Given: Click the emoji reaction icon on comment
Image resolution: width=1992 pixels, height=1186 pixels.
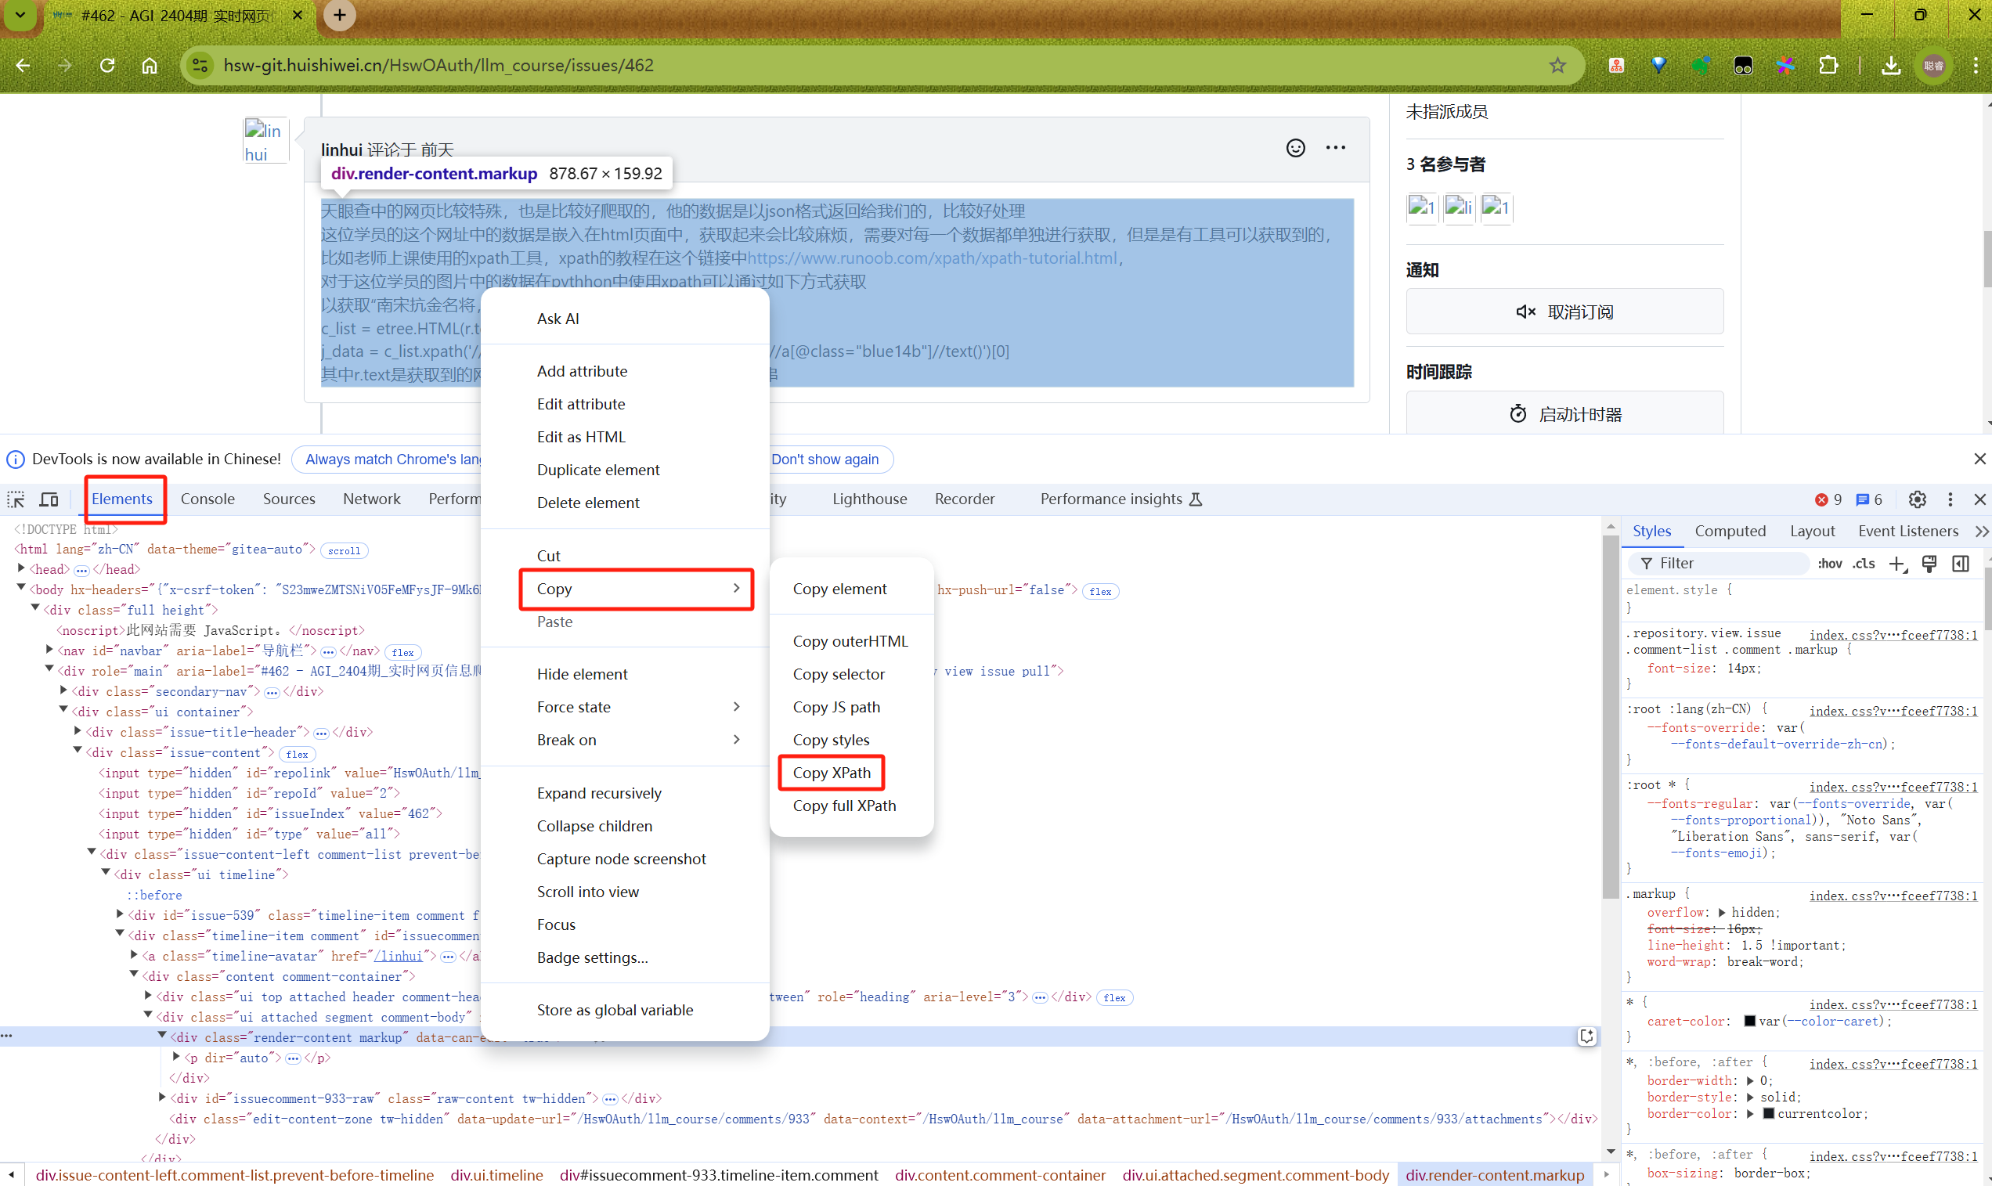Looking at the screenshot, I should click(x=1295, y=148).
